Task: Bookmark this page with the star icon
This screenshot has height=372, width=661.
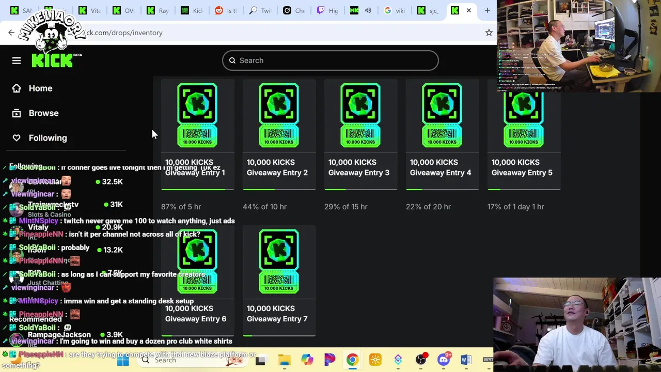Action: pos(489,33)
